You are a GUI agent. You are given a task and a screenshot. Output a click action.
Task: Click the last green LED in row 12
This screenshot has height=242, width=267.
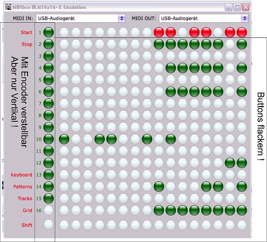242,163
